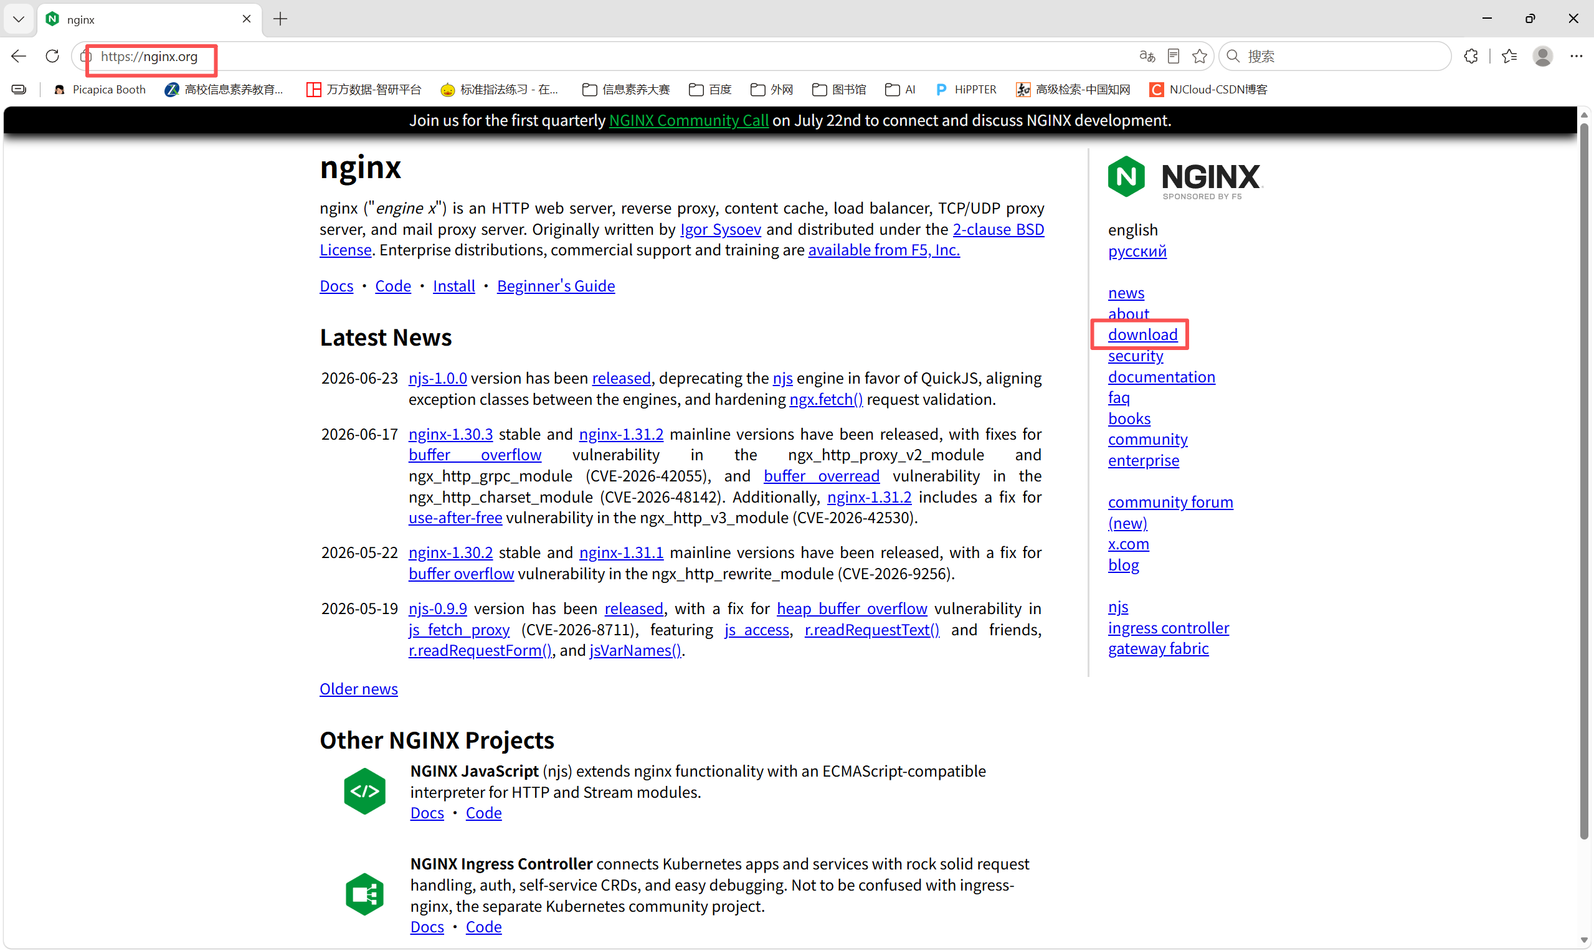Open browser settings and more menu
Screen dimensions: 1594x951
pos(1576,57)
